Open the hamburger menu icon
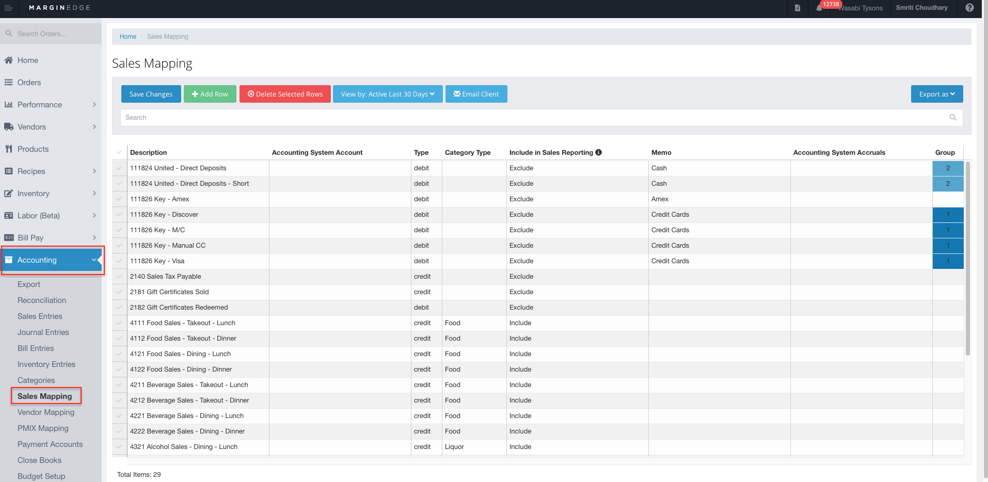The width and height of the screenshot is (988, 482). click(8, 8)
